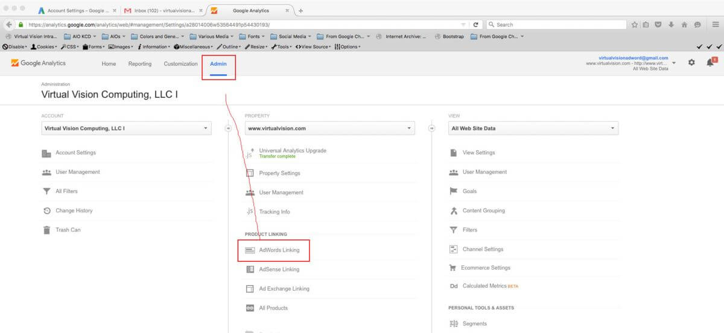Click the browser URL address field
Viewport: 724px width, 333px height.
pos(241,25)
